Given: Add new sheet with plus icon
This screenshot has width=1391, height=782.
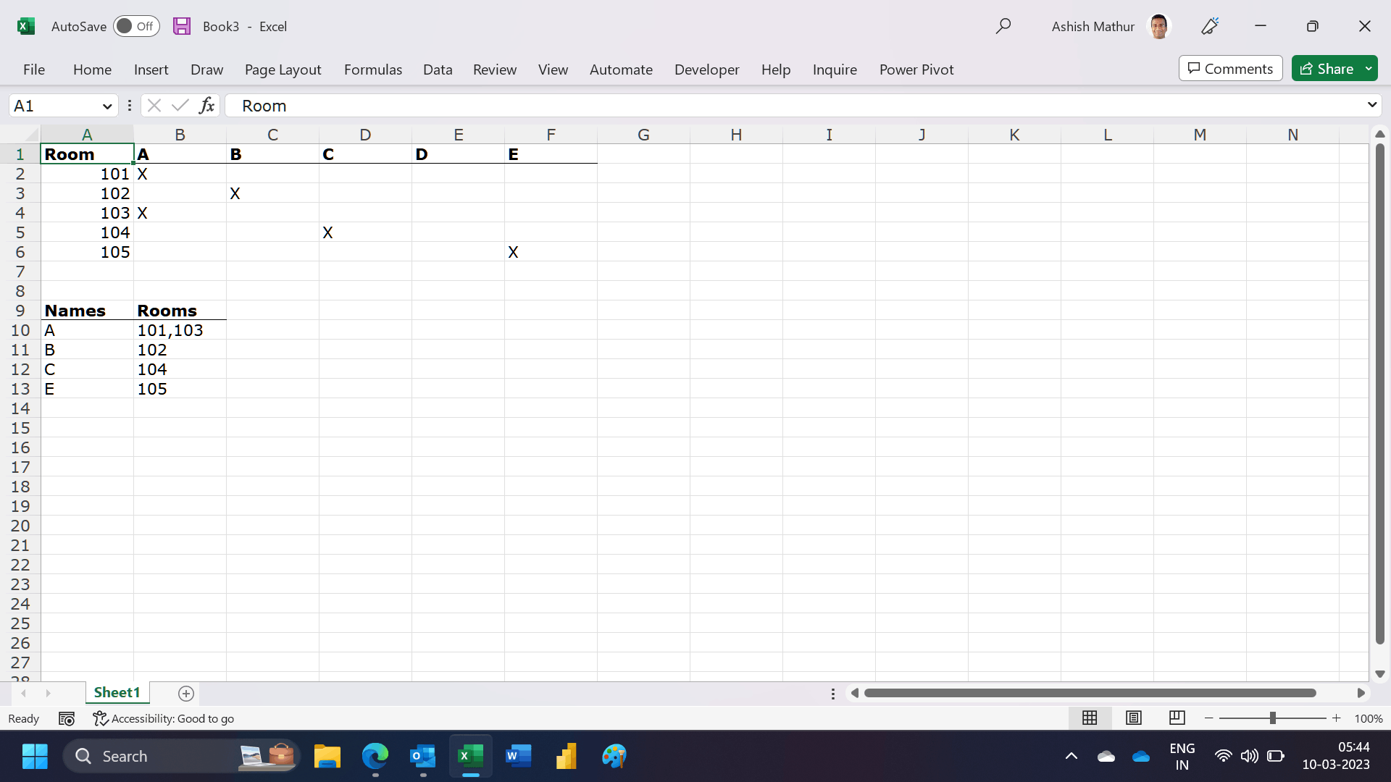Looking at the screenshot, I should [186, 694].
